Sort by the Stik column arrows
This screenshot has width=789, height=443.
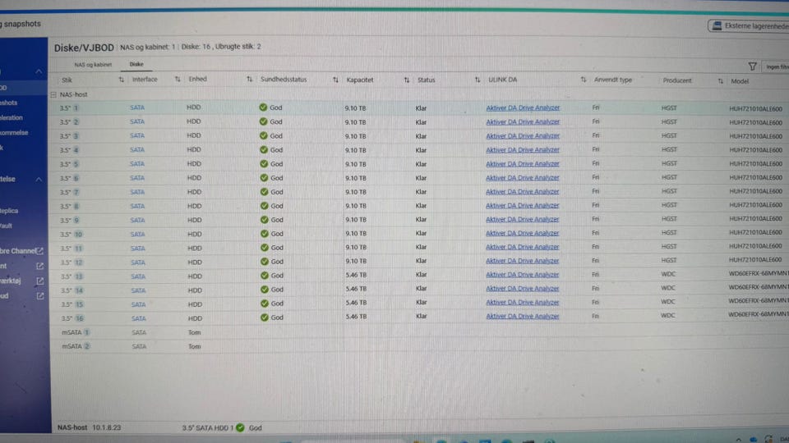click(x=122, y=80)
